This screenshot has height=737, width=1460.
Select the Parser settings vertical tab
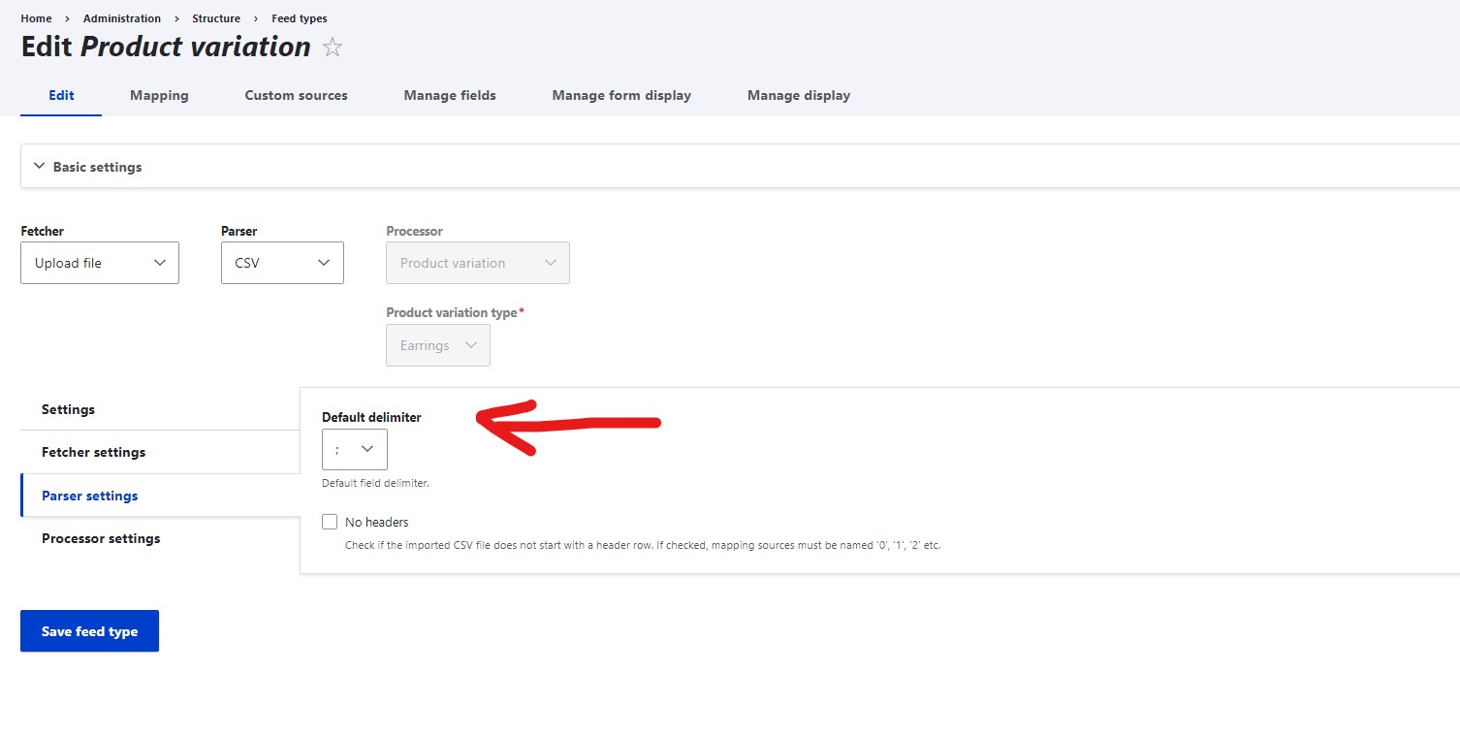pyautogui.click(x=89, y=496)
